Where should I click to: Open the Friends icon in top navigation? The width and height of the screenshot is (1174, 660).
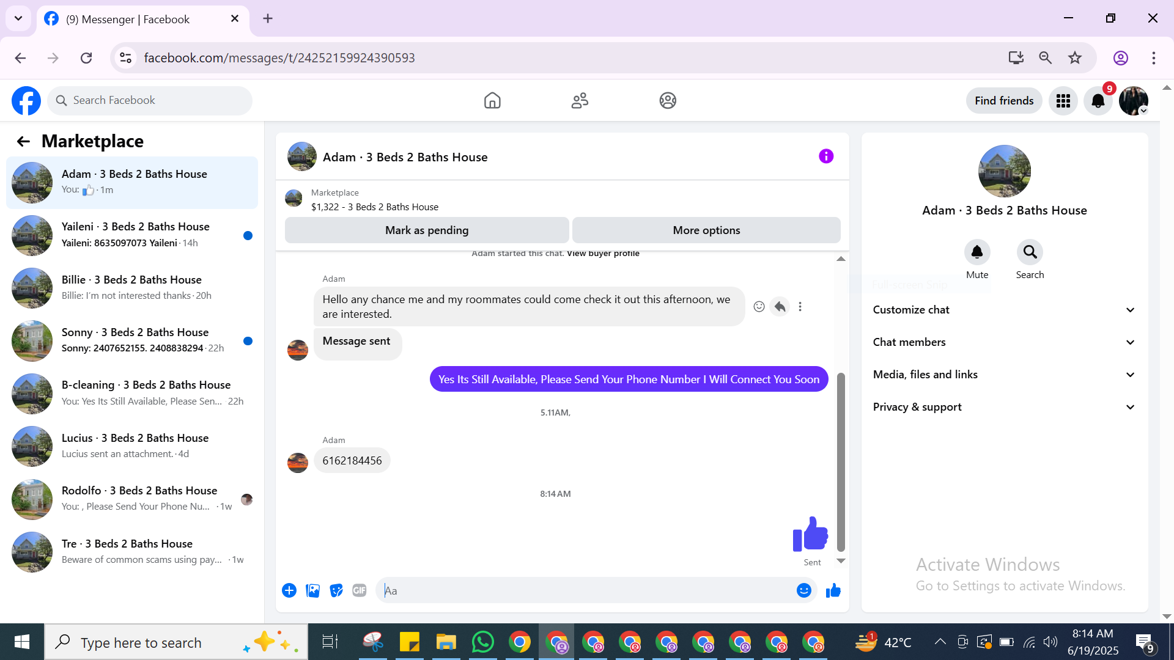click(580, 101)
